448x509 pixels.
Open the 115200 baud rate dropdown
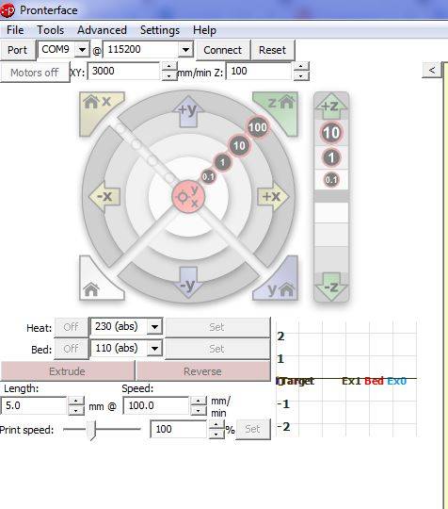[185, 50]
